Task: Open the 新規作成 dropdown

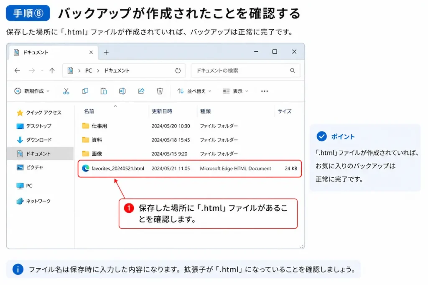Action: pyautogui.click(x=32, y=91)
